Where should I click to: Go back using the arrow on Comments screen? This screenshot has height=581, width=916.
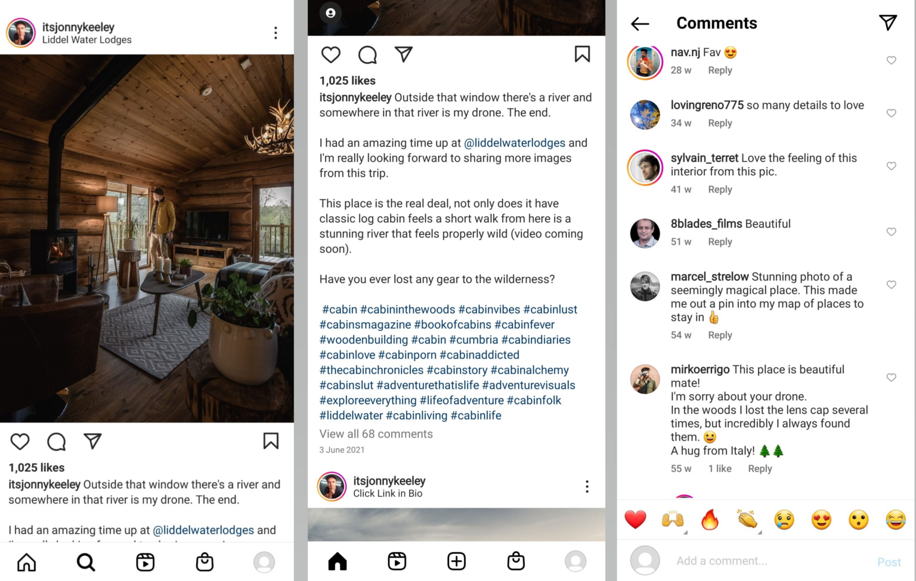point(639,23)
